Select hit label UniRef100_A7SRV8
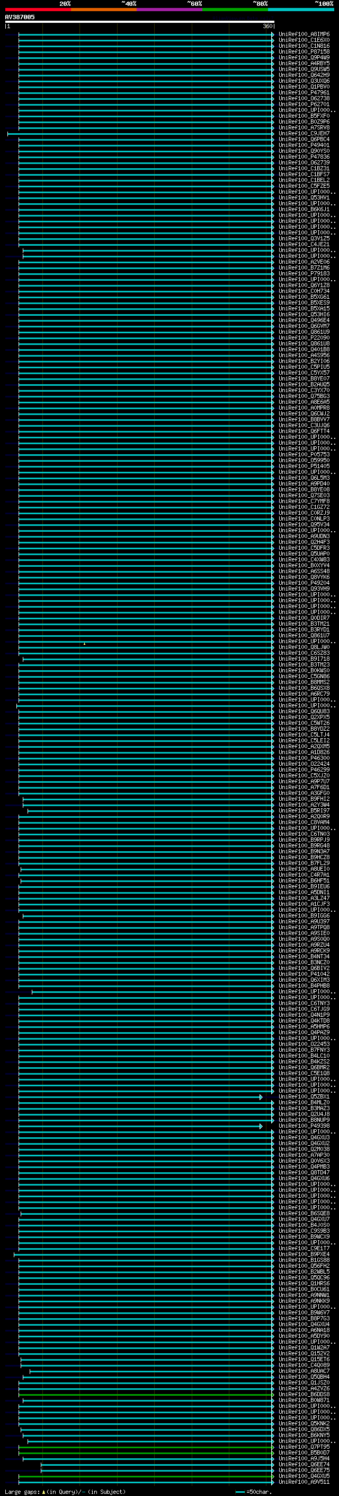 (x=304, y=128)
